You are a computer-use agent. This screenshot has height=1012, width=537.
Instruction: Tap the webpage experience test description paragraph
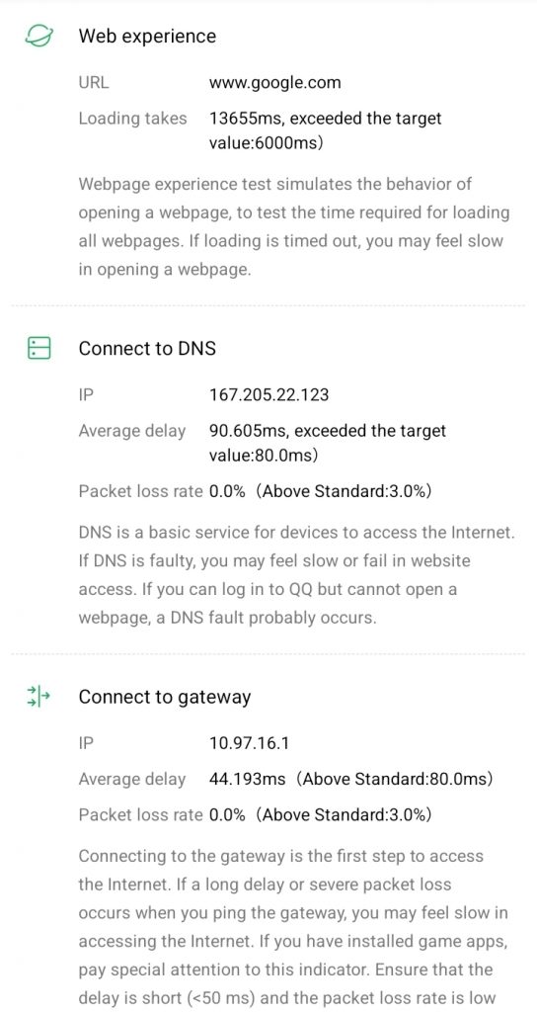pos(294,226)
